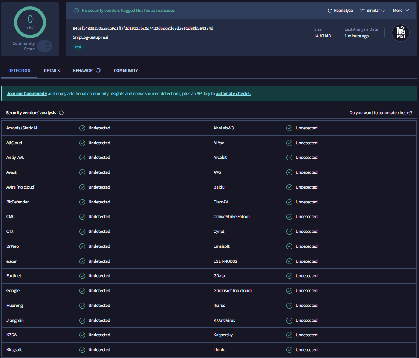Click the community score vote icon
Image resolution: width=419 pixels, height=358 pixels.
coord(44,46)
